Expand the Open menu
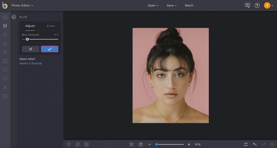Image resolution: width=277 pixels, height=148 pixels. (153, 6)
